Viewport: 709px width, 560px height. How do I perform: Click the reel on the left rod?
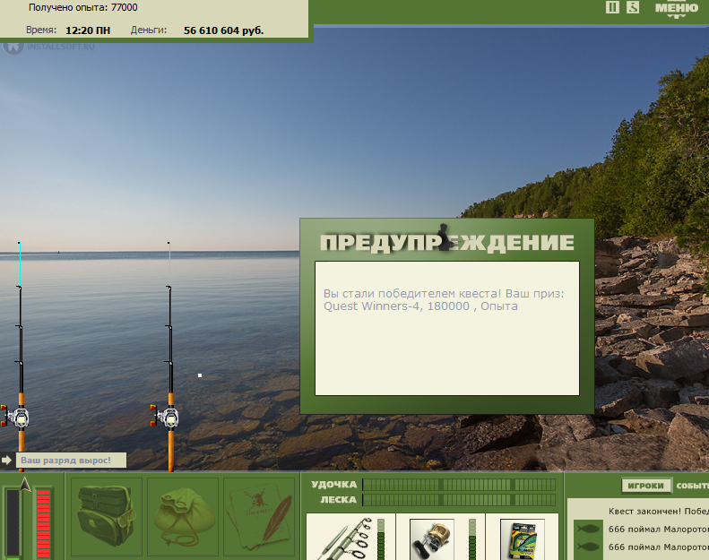[x=16, y=417]
